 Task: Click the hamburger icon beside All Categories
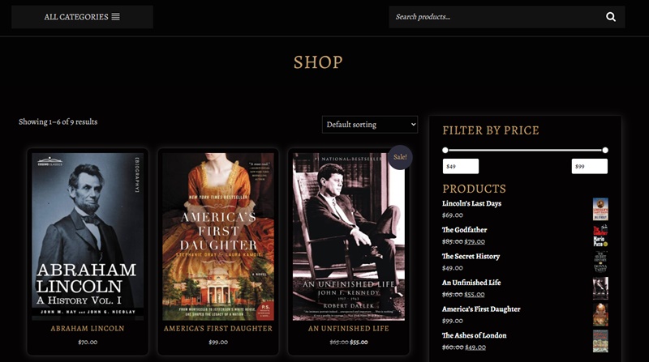tap(115, 17)
